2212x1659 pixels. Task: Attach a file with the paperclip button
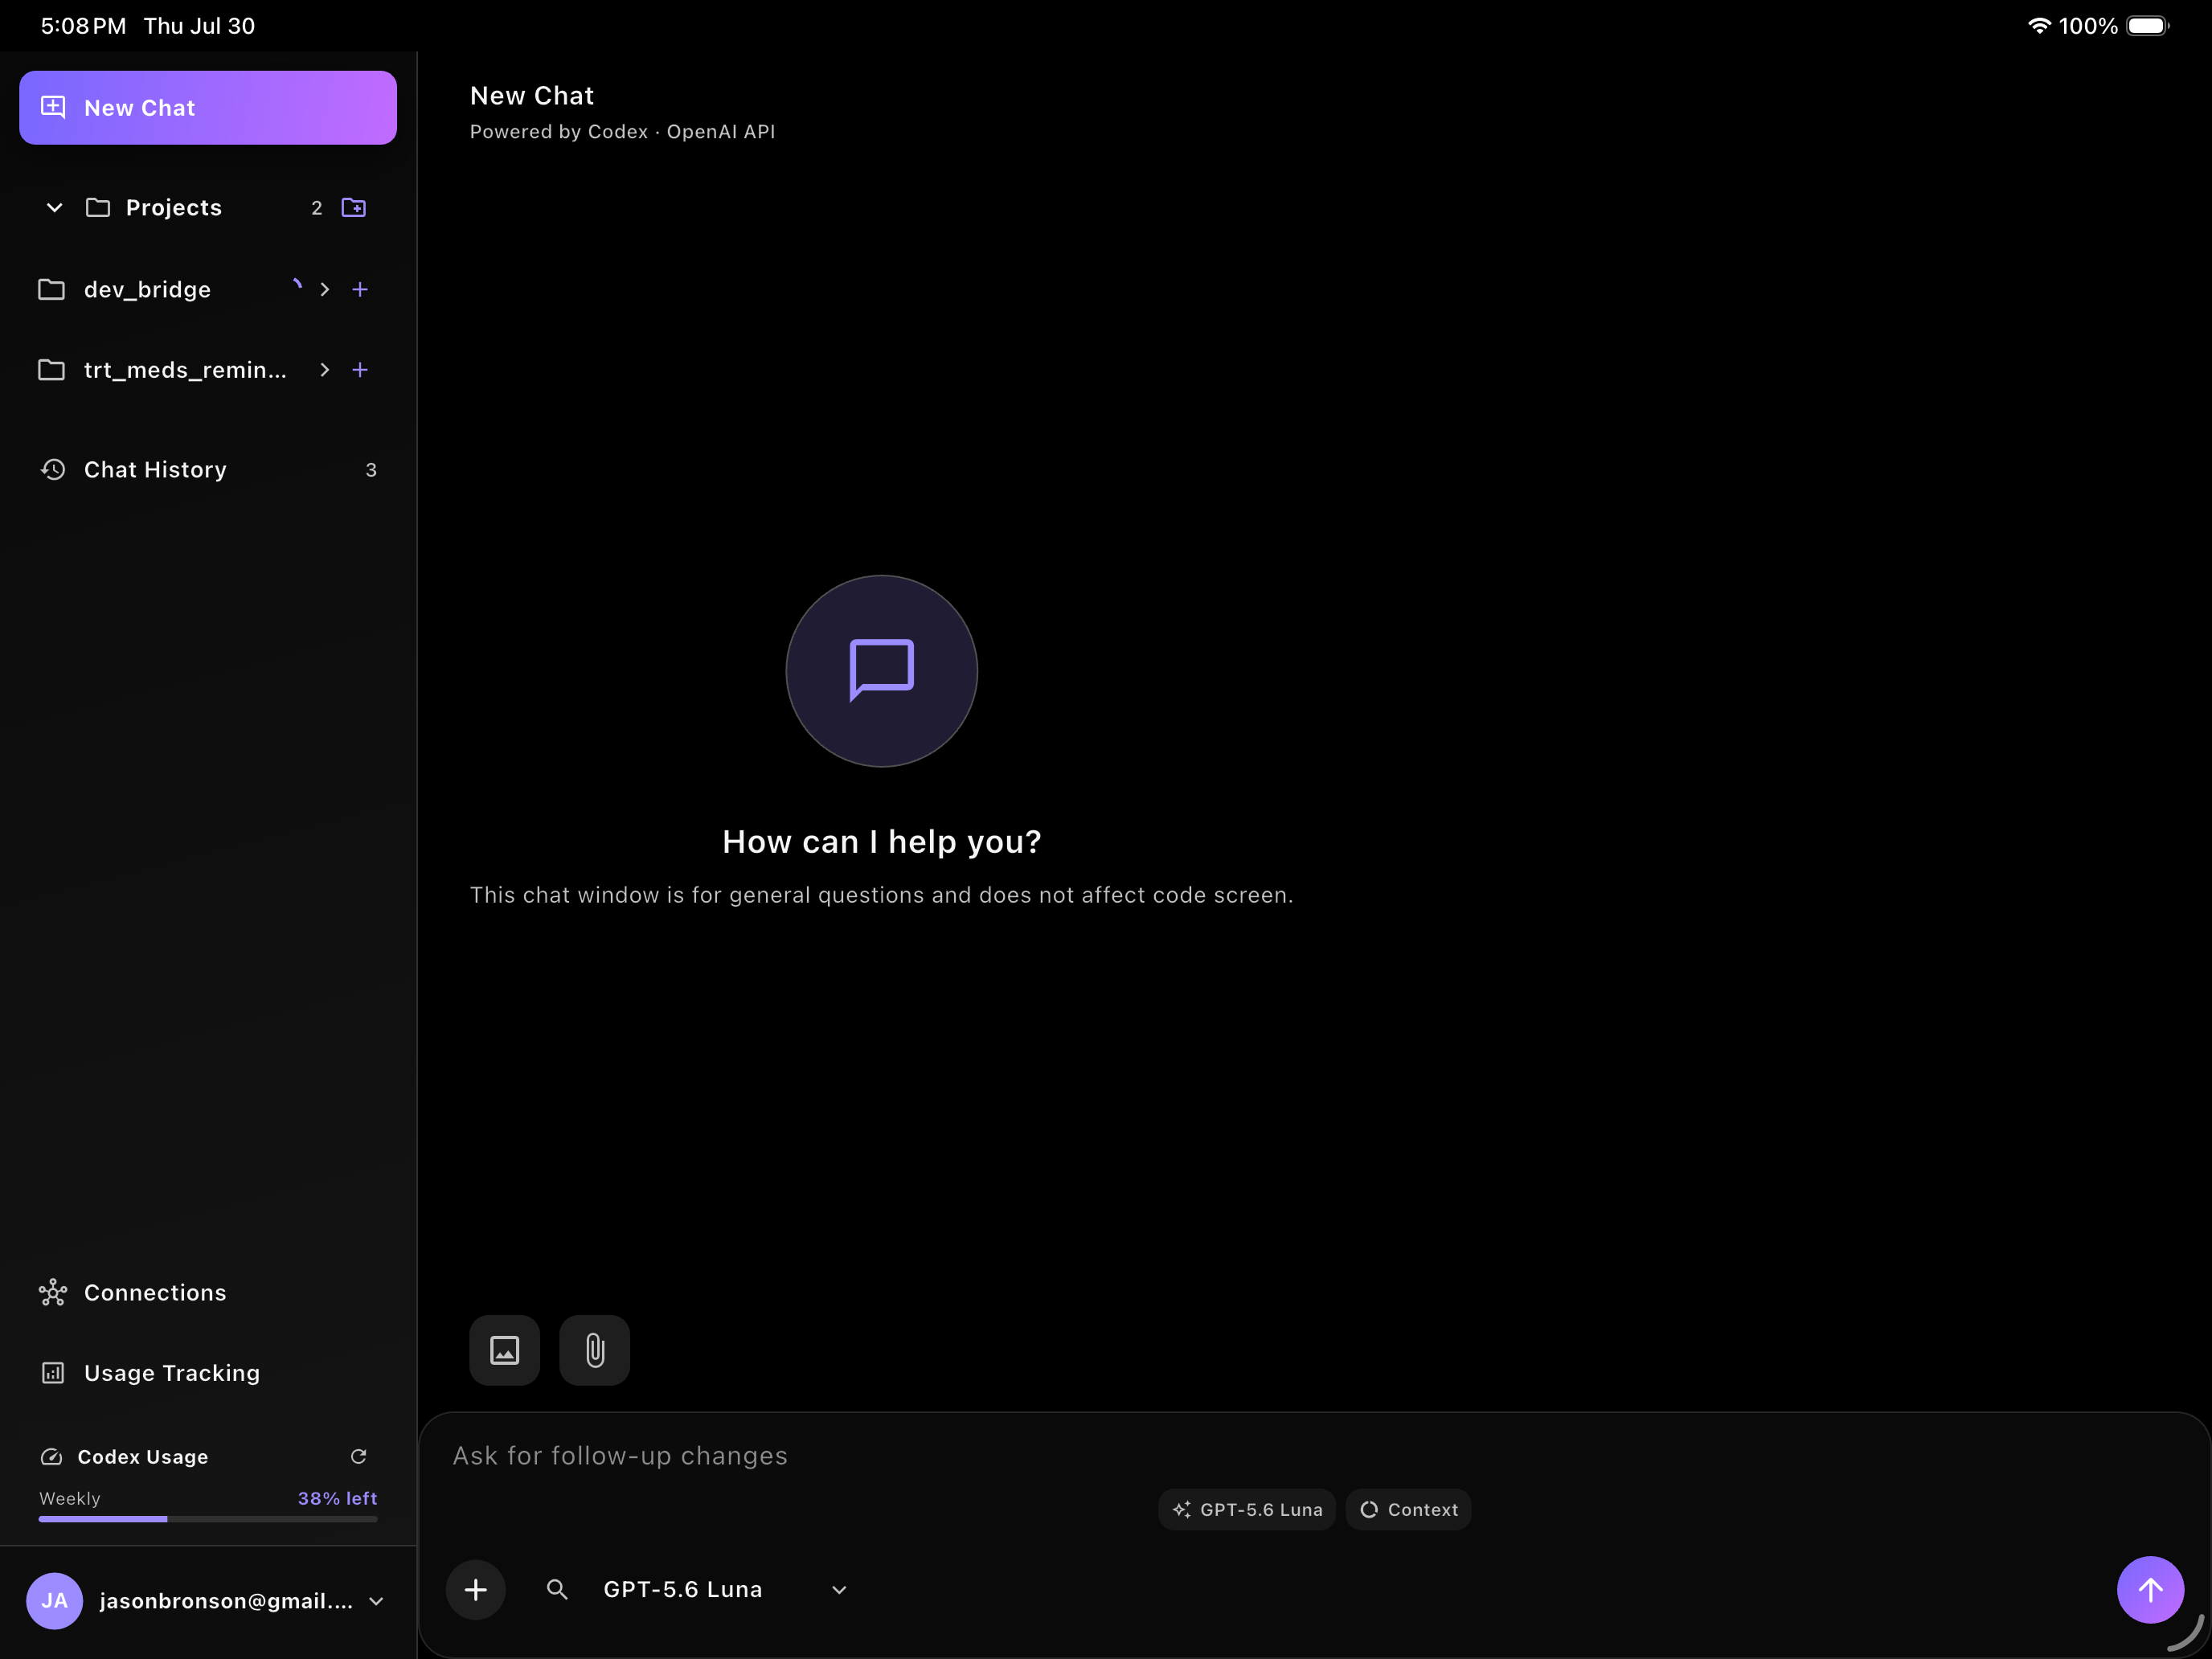tap(595, 1350)
